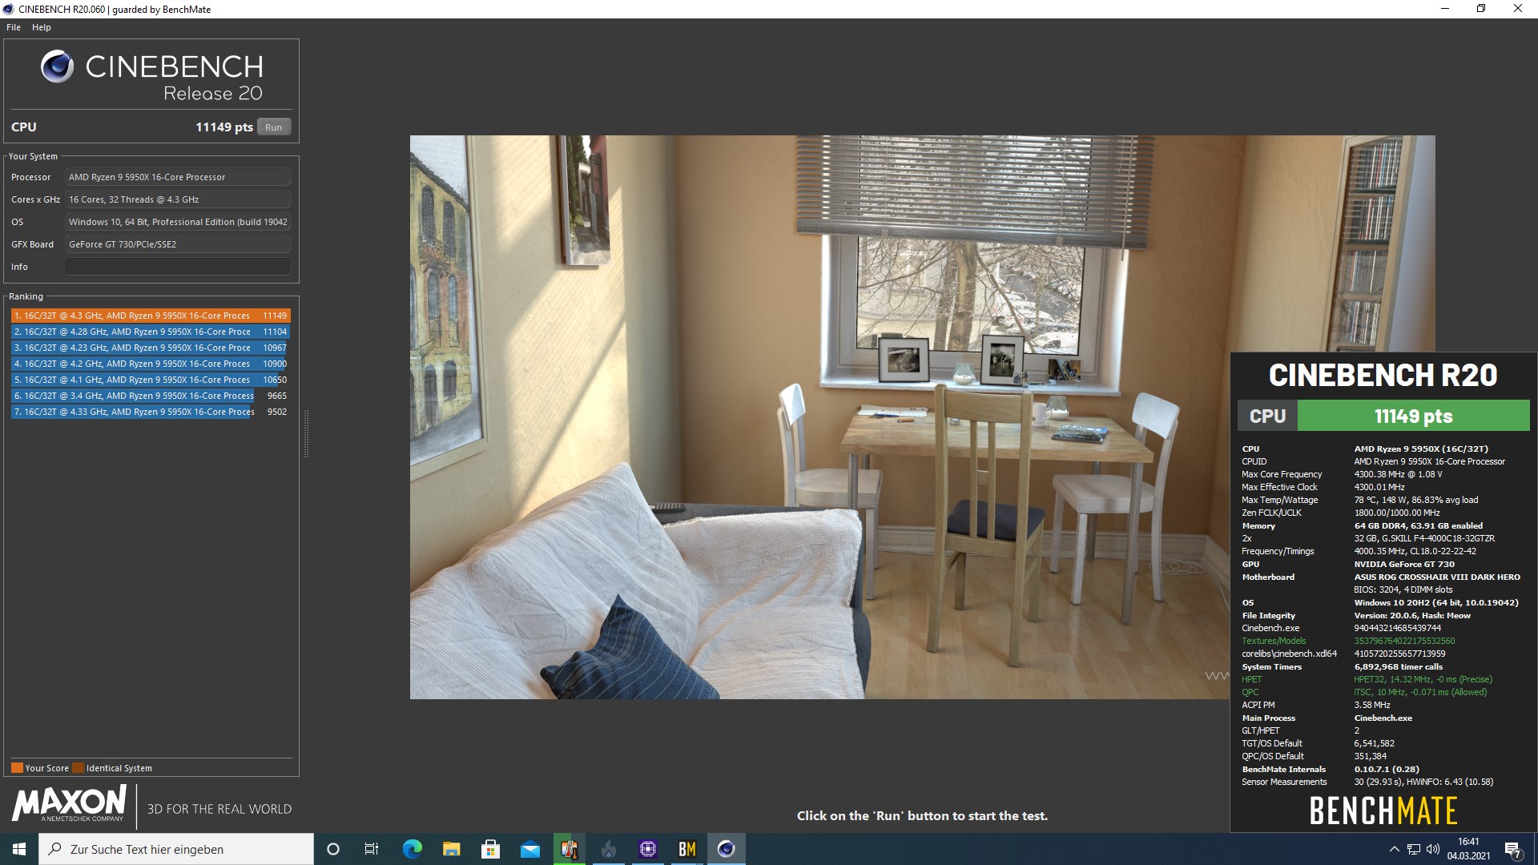Switch to BenchMate via BM taskbar icon
The height and width of the screenshot is (865, 1538).
click(686, 849)
